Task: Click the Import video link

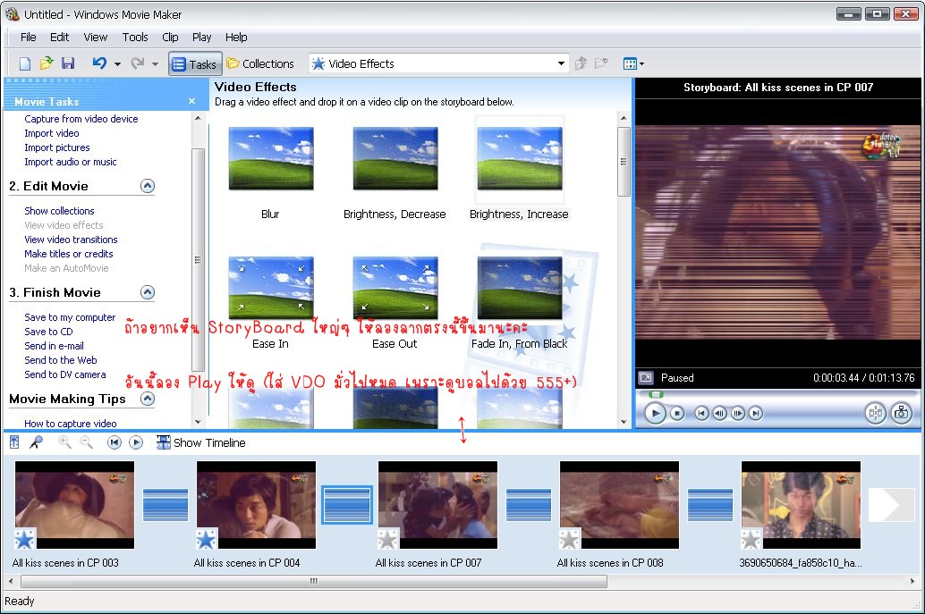Action: tap(52, 133)
